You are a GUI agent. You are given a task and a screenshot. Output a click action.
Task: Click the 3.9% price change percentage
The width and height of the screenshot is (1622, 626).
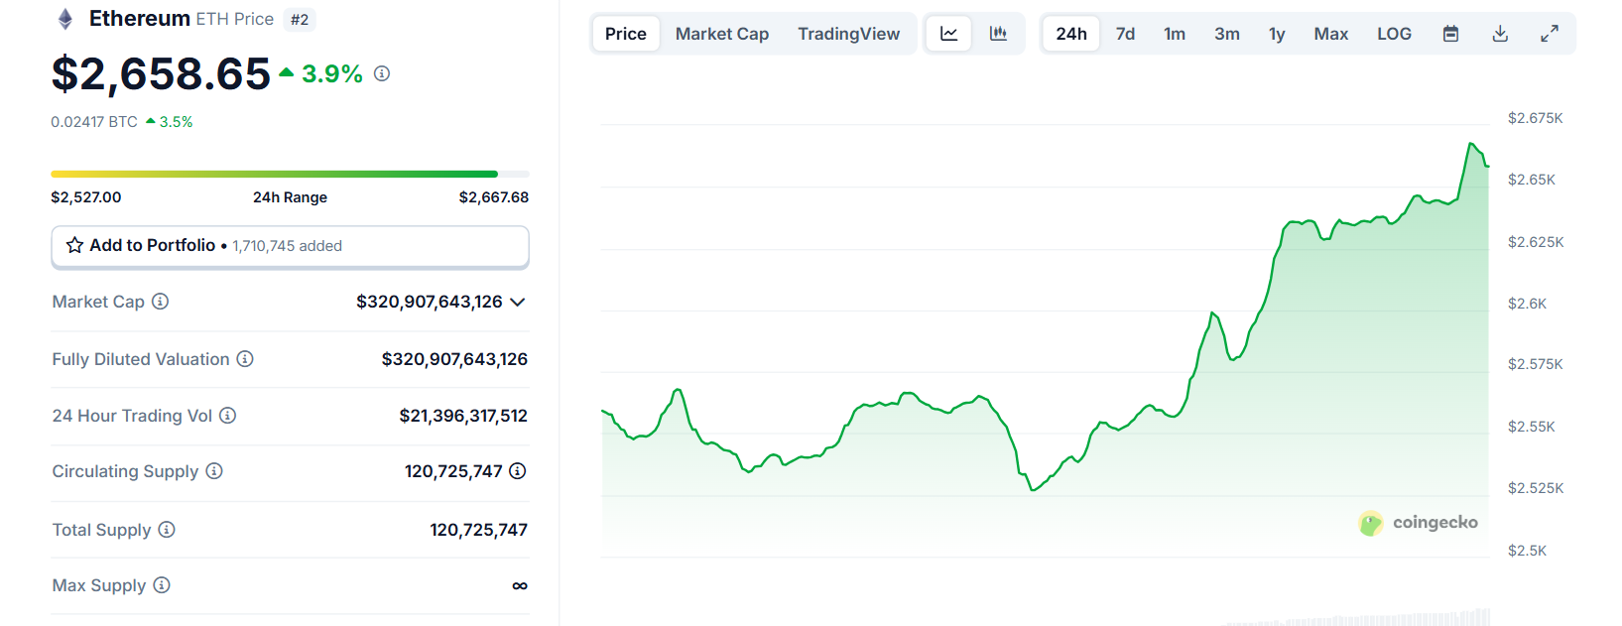332,73
